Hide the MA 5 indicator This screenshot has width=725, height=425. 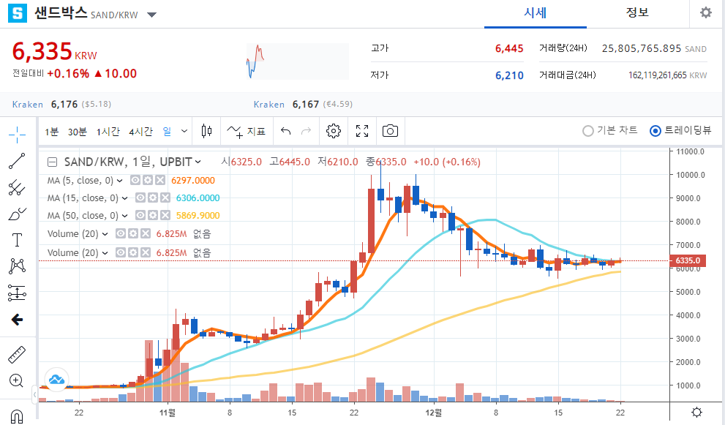coord(135,181)
